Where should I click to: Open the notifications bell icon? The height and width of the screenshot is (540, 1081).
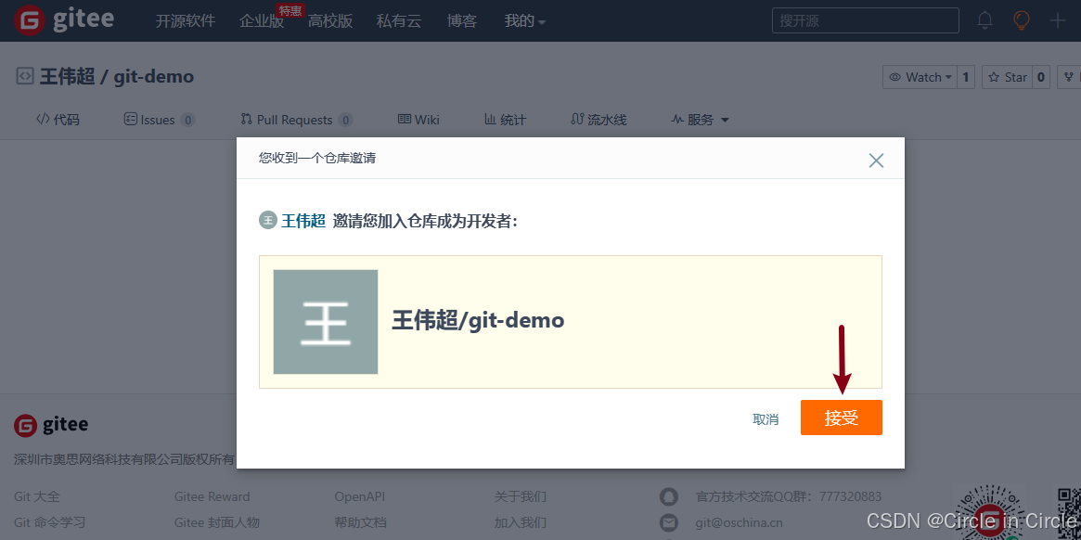click(x=984, y=20)
